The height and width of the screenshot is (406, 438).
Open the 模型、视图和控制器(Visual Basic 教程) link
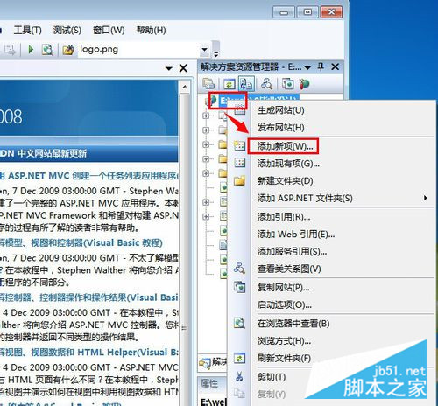pos(81,242)
